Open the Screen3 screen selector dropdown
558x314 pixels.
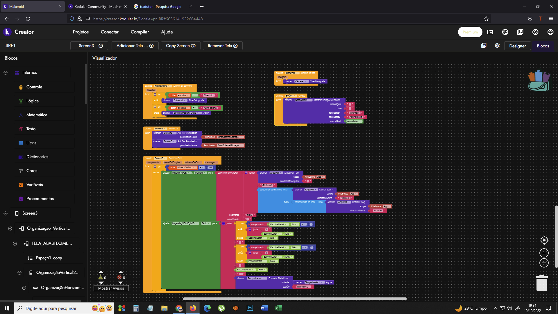(89, 46)
